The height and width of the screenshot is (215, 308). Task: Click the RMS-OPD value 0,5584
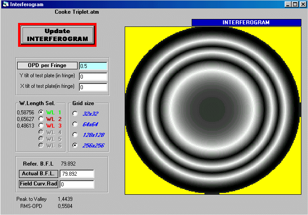(65, 206)
